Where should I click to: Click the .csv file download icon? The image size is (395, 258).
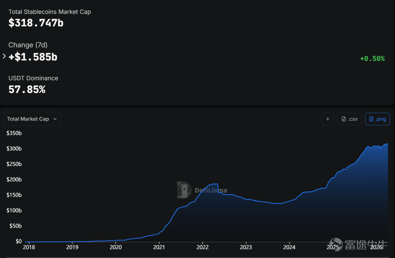[x=343, y=119]
